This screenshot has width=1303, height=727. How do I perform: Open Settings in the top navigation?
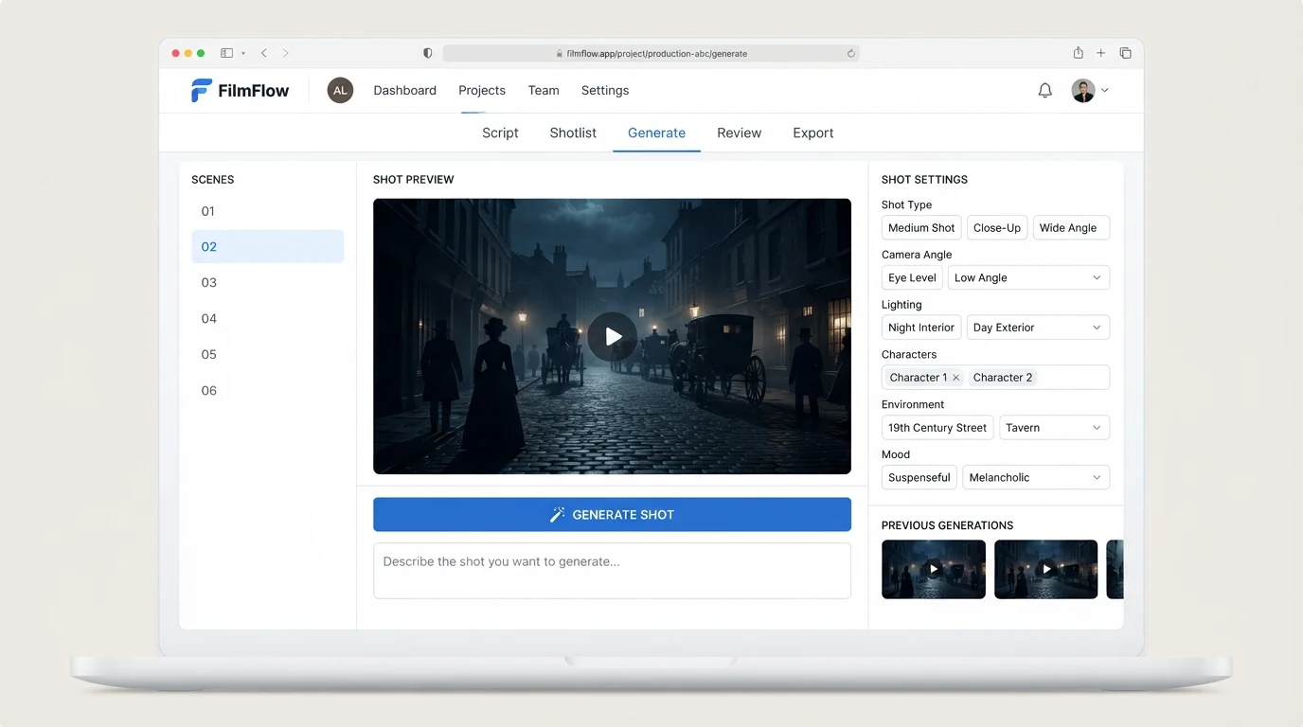click(605, 91)
